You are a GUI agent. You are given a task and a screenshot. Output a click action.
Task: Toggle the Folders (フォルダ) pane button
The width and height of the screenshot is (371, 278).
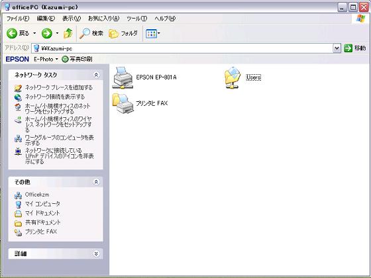(x=123, y=33)
